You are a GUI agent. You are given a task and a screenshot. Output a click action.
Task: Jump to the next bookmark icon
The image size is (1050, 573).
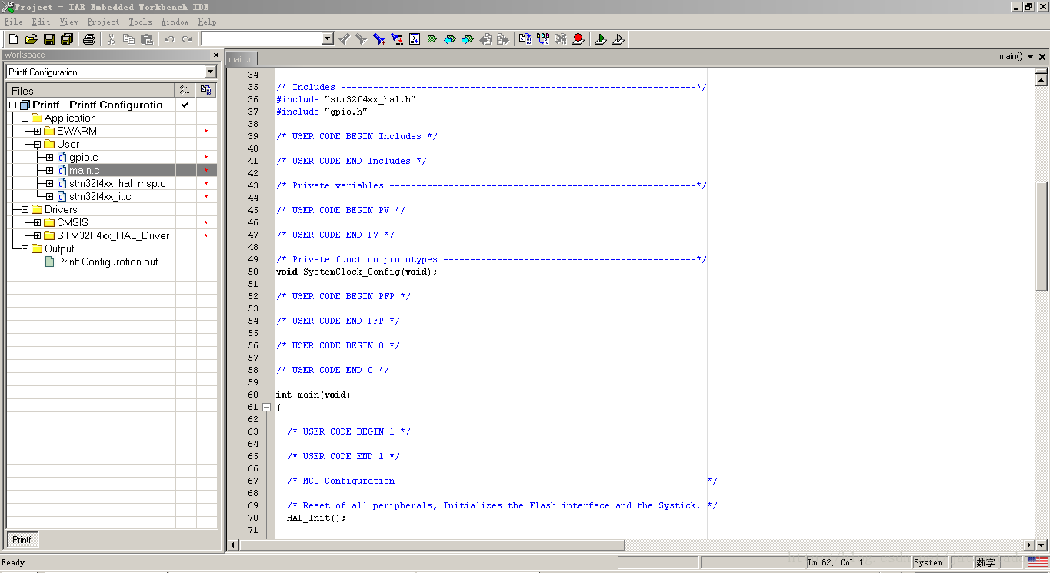pyautogui.click(x=467, y=38)
